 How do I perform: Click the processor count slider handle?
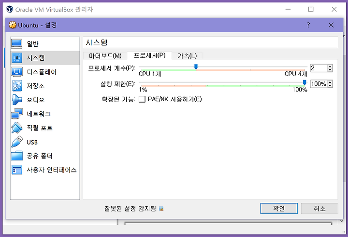point(196,66)
